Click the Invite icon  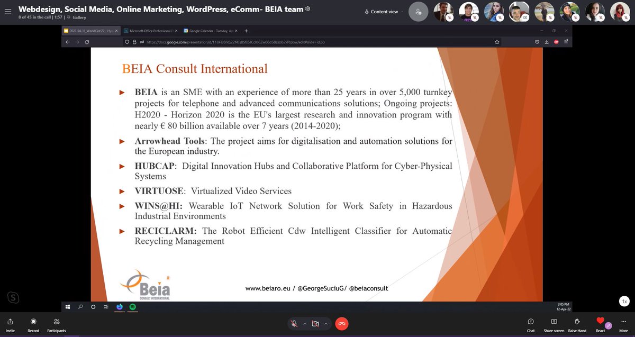click(x=10, y=321)
